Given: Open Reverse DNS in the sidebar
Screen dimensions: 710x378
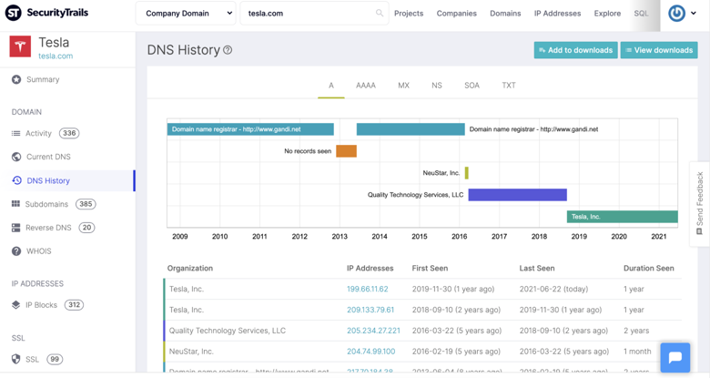Looking at the screenshot, I should click(x=48, y=228).
